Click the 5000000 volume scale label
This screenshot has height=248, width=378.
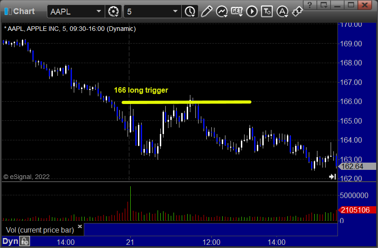(354, 195)
